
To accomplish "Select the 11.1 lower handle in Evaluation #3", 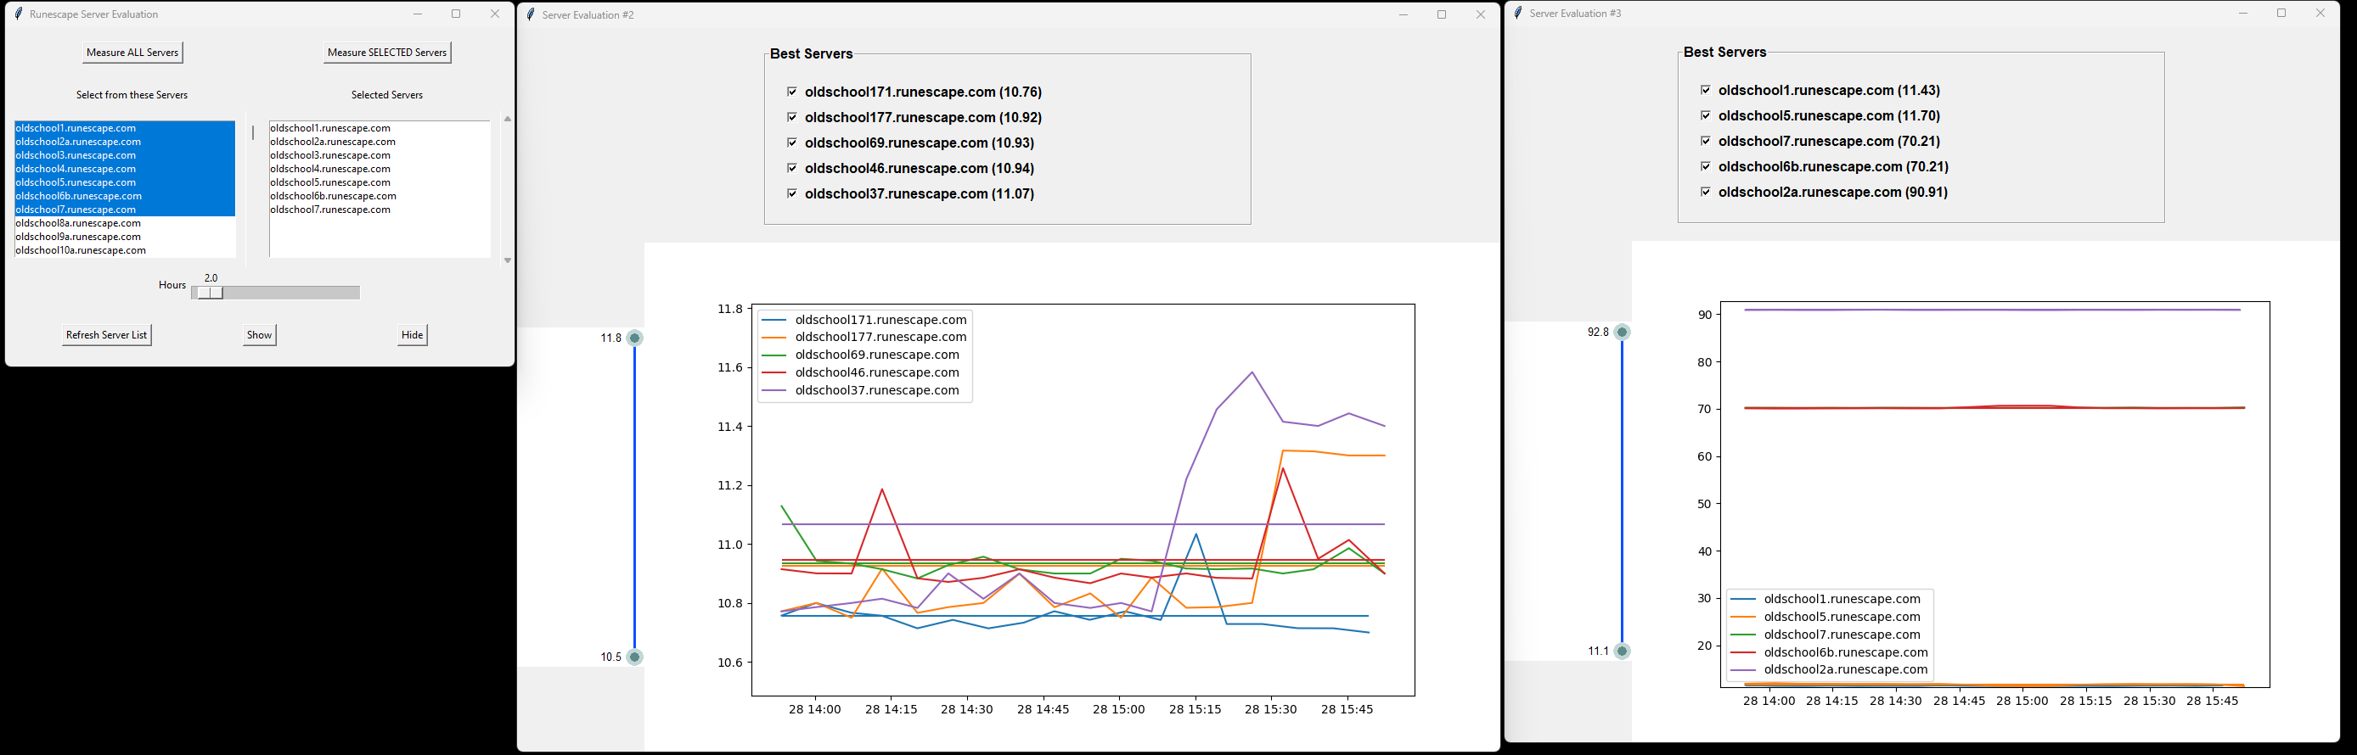I will click(x=1623, y=652).
